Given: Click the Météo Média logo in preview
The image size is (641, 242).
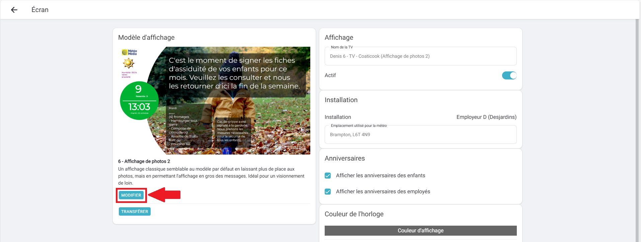Looking at the screenshot, I should pos(129,52).
